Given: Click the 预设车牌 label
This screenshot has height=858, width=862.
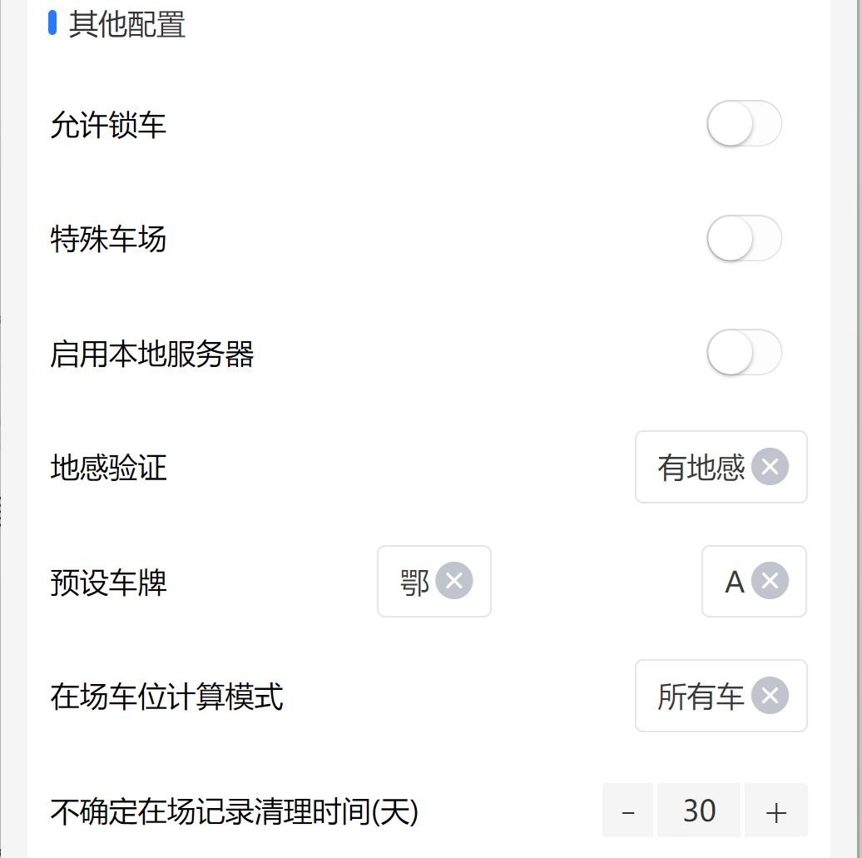Looking at the screenshot, I should click(x=108, y=582).
